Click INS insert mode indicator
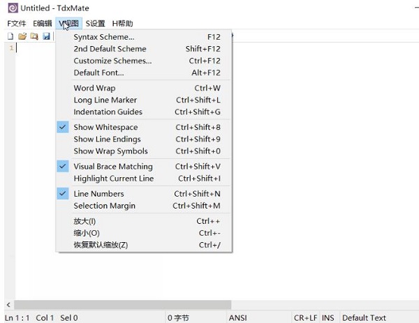This screenshot has width=419, height=323. pos(328,318)
